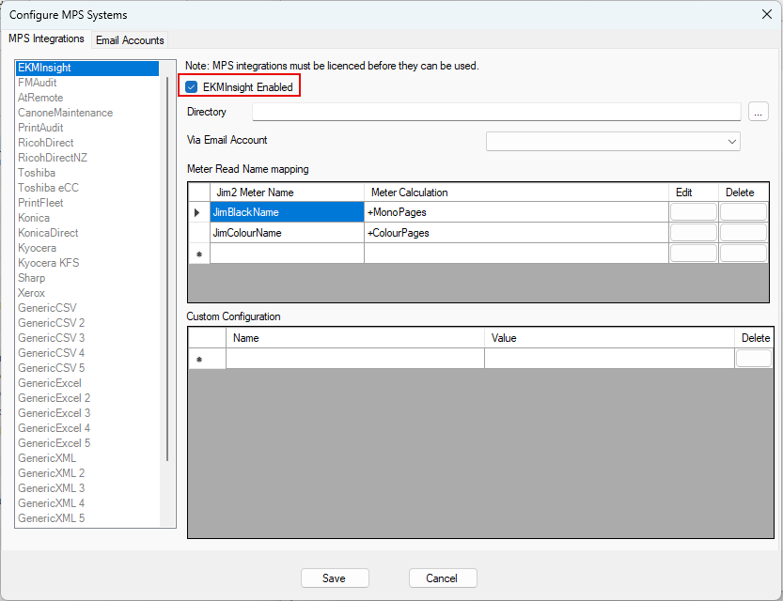Viewport: 783px width, 601px height.
Task: Select the Toshiba integration entry
Action: pyautogui.click(x=87, y=173)
